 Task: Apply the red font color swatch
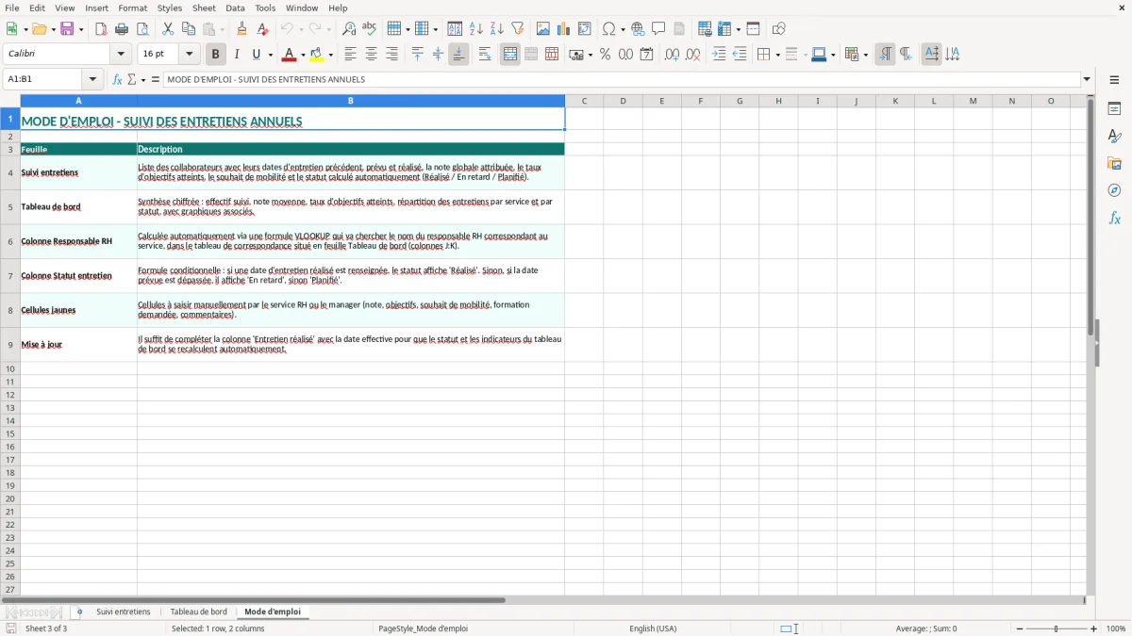[x=290, y=55]
